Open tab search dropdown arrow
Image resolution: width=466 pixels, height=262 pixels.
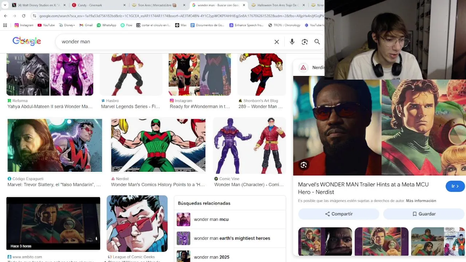click(x=5, y=5)
